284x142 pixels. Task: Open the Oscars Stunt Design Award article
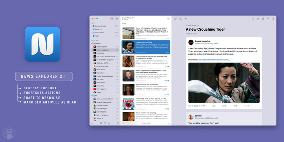[146, 33]
